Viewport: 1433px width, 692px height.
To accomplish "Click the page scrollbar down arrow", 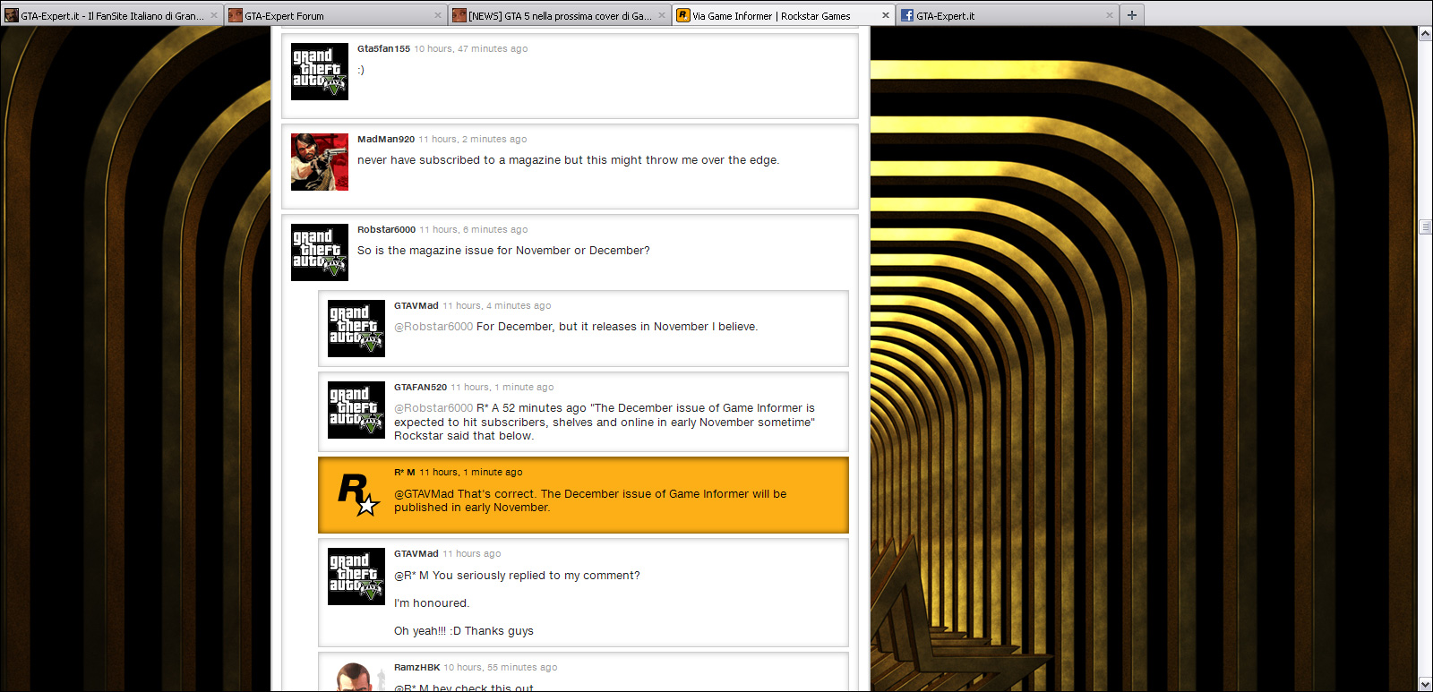I will pyautogui.click(x=1425, y=684).
